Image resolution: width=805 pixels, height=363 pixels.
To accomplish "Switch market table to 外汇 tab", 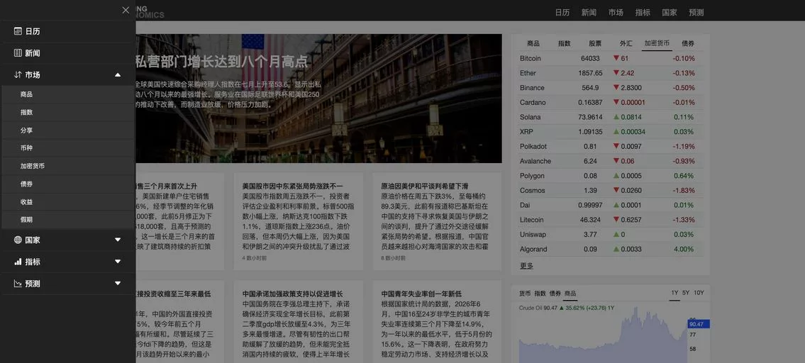I will point(626,44).
